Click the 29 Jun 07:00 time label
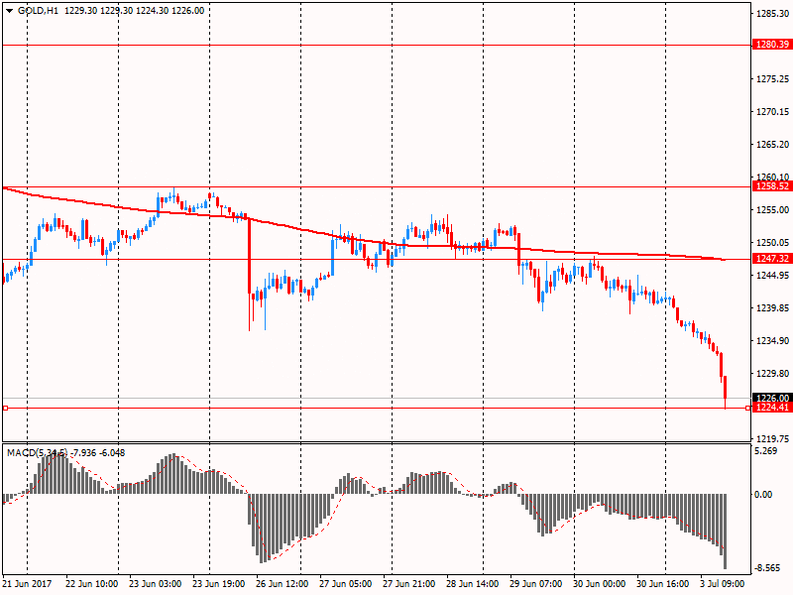The width and height of the screenshot is (793, 595). 535,584
